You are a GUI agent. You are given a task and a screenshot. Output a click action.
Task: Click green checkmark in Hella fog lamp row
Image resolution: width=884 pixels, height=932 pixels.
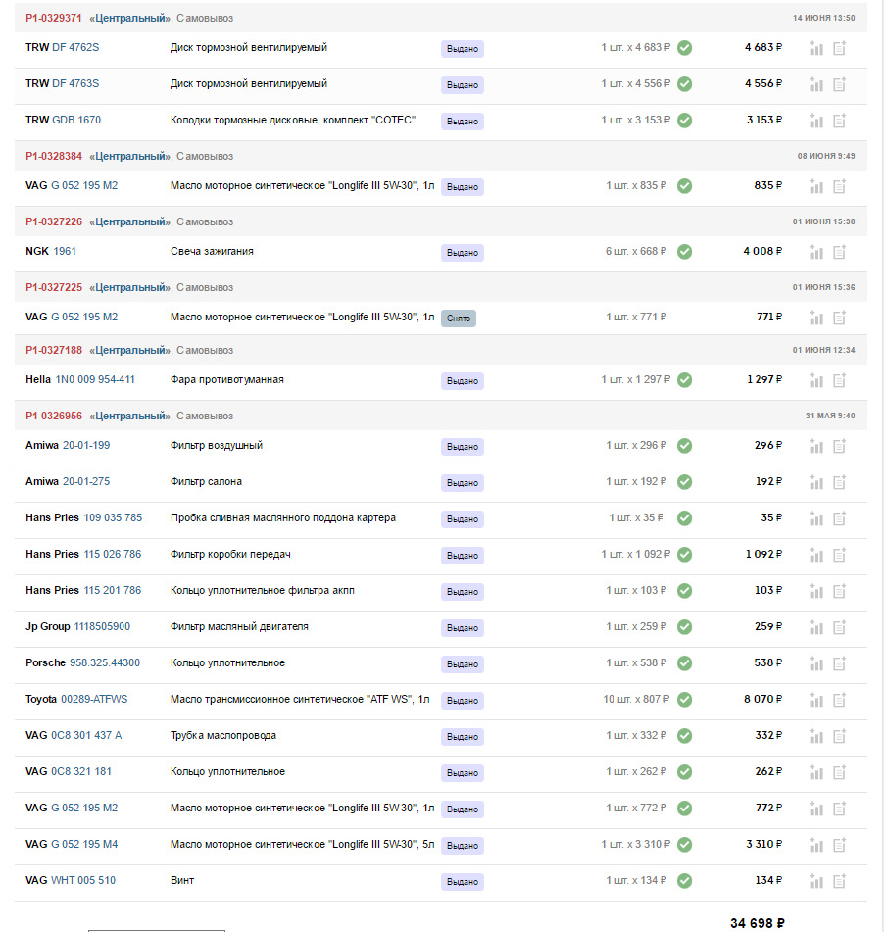pyautogui.click(x=685, y=380)
